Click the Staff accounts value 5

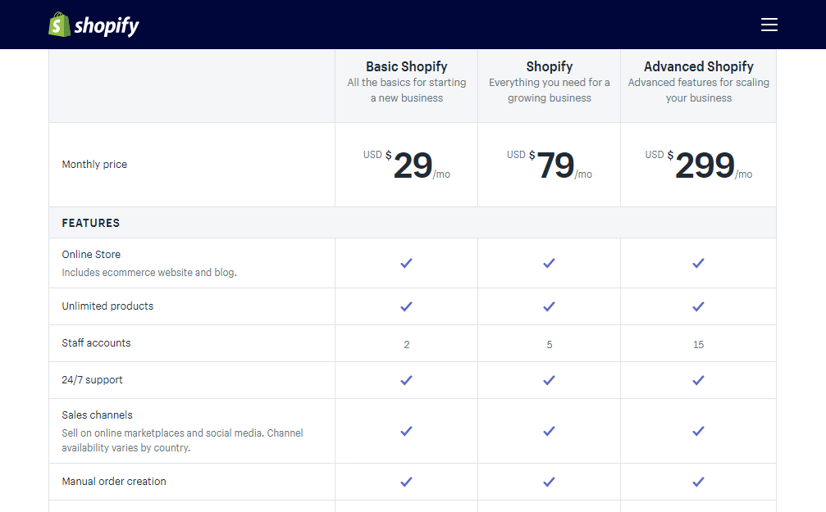pyautogui.click(x=549, y=343)
